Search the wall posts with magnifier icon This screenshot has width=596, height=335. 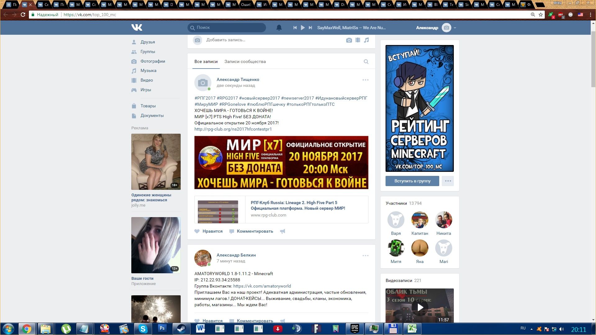[366, 62]
